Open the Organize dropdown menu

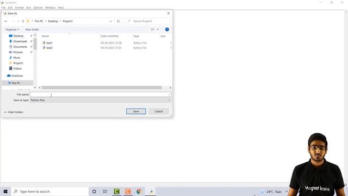tap(12, 29)
